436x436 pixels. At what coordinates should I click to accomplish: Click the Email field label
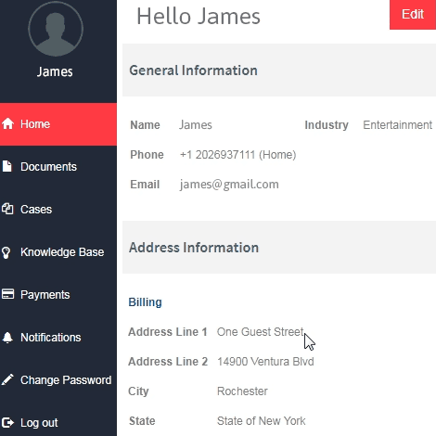click(145, 185)
